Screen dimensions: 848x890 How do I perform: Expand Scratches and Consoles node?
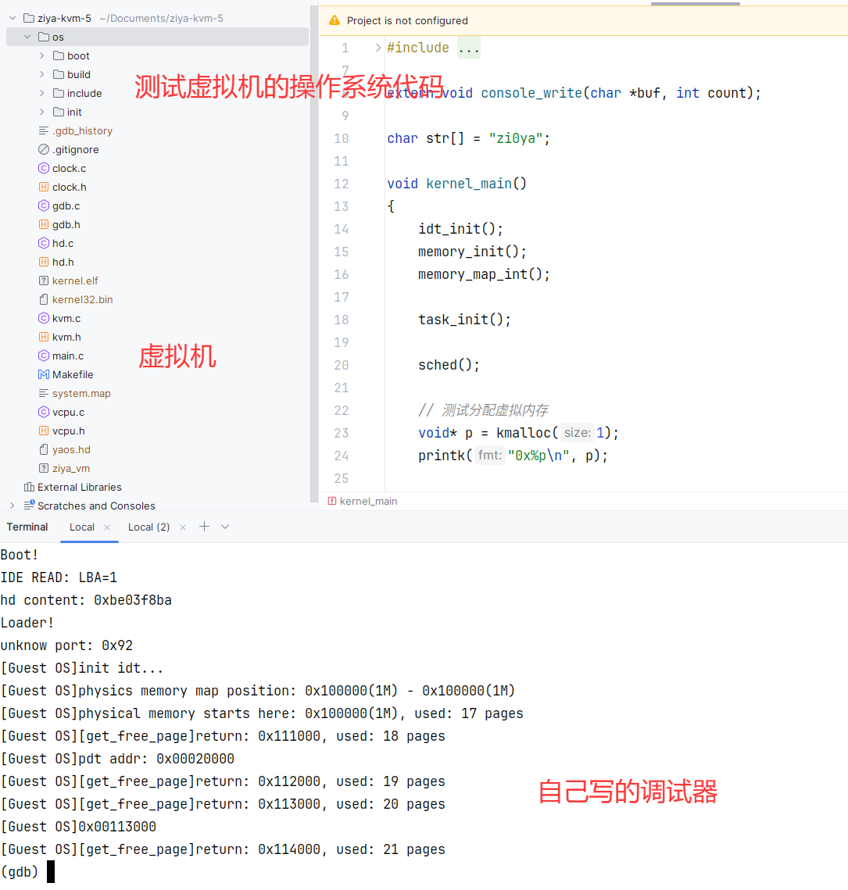(x=13, y=506)
